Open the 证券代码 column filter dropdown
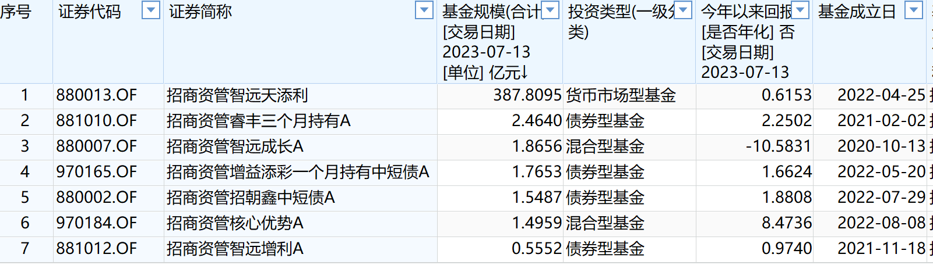933x265 pixels. coord(151,10)
